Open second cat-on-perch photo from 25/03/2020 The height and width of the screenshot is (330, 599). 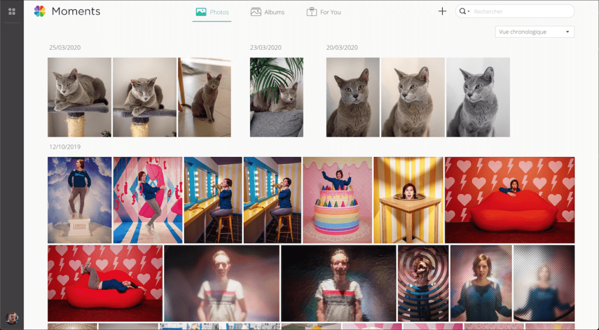click(x=145, y=98)
